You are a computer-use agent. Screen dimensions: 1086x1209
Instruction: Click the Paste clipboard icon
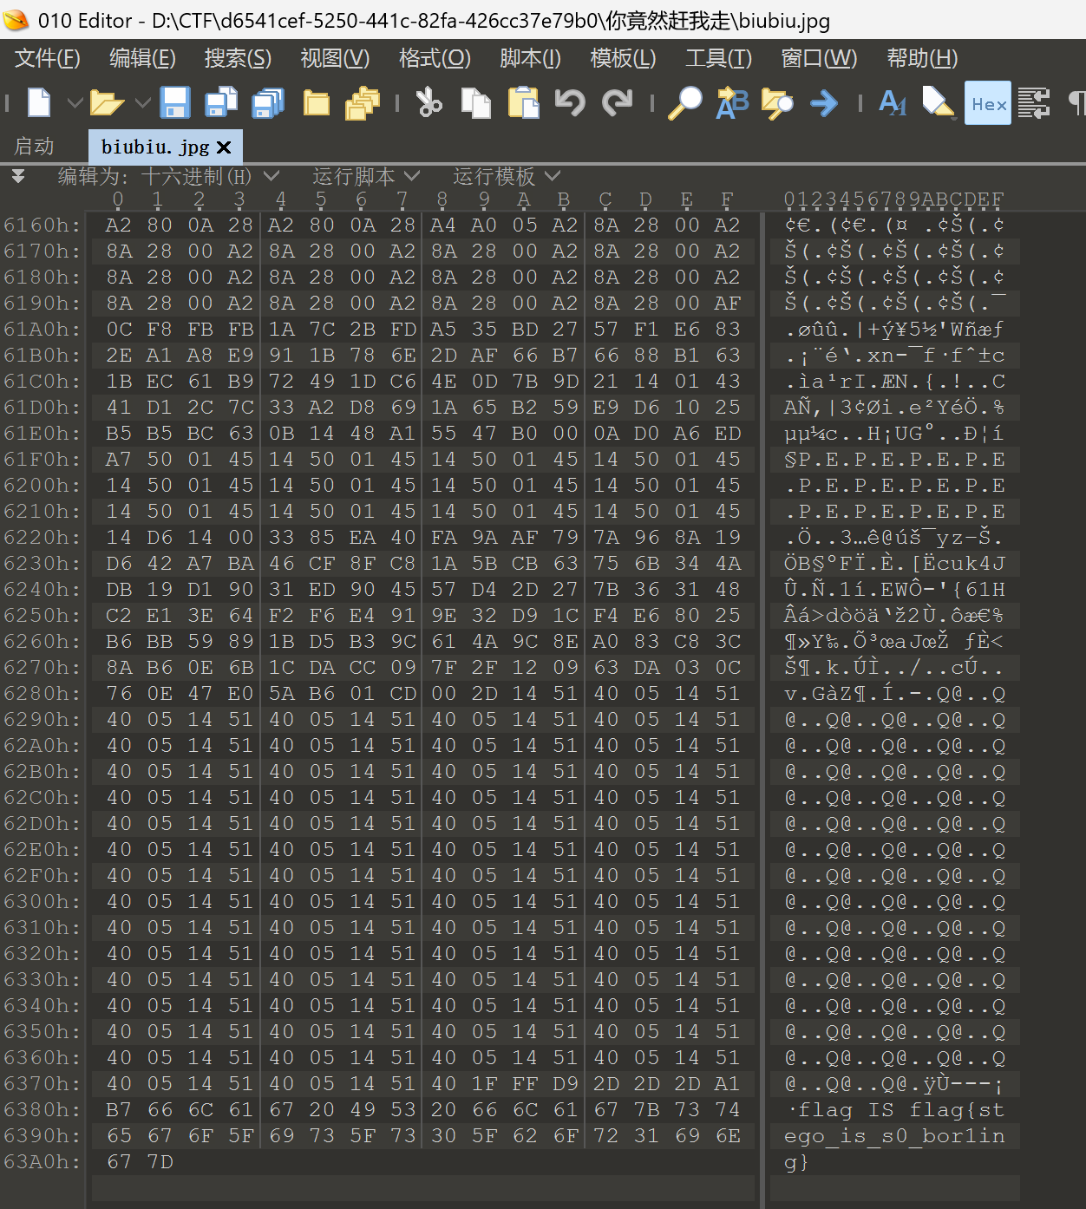(x=523, y=103)
